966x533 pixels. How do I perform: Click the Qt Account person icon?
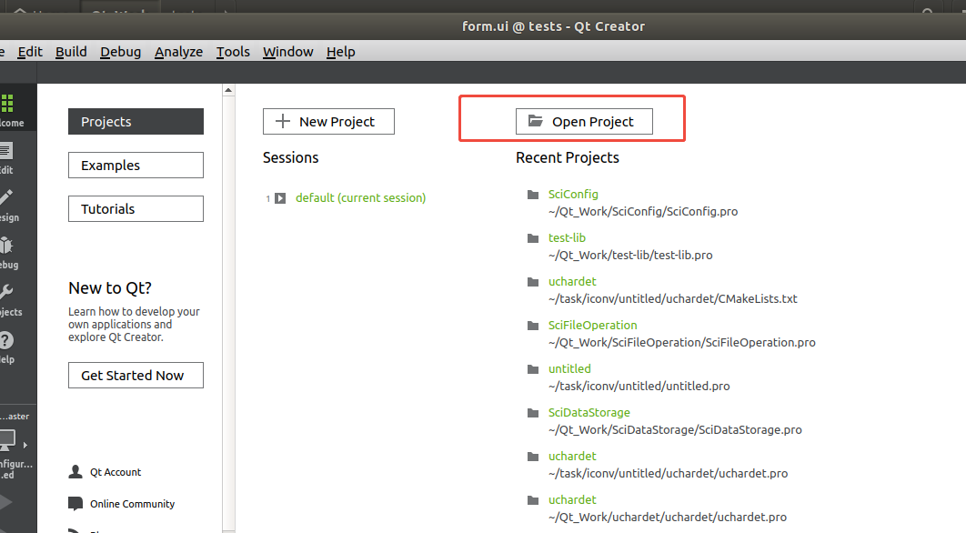75,472
